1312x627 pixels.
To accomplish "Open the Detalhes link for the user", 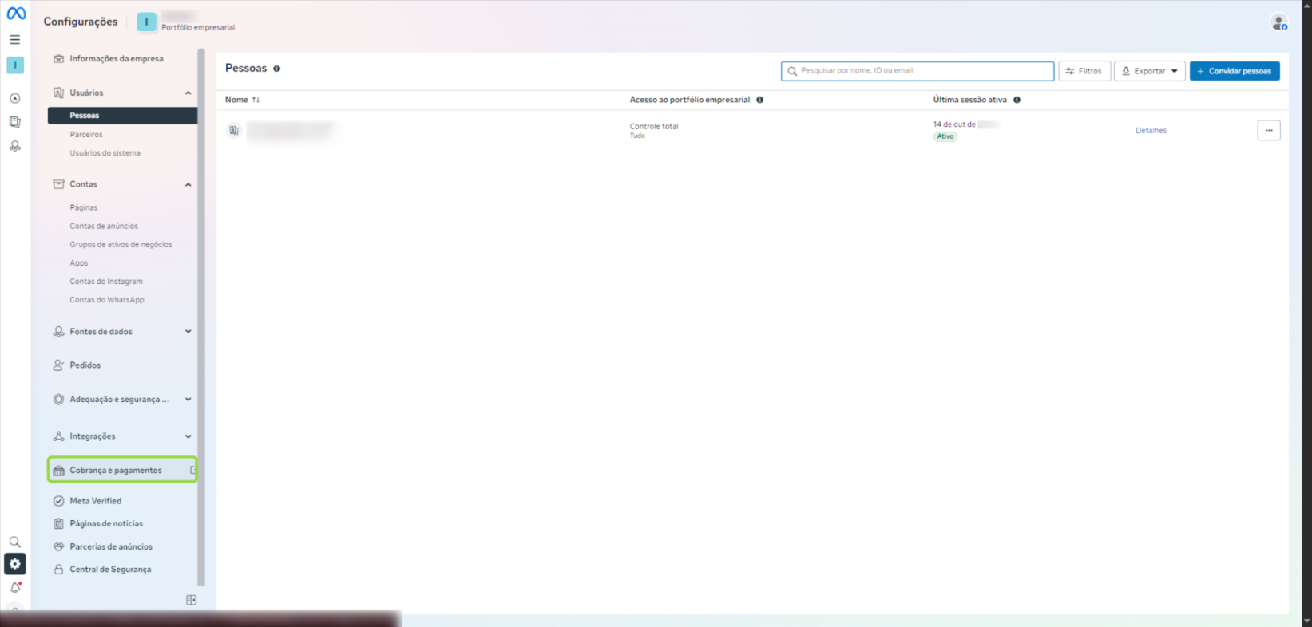I will click(x=1151, y=131).
